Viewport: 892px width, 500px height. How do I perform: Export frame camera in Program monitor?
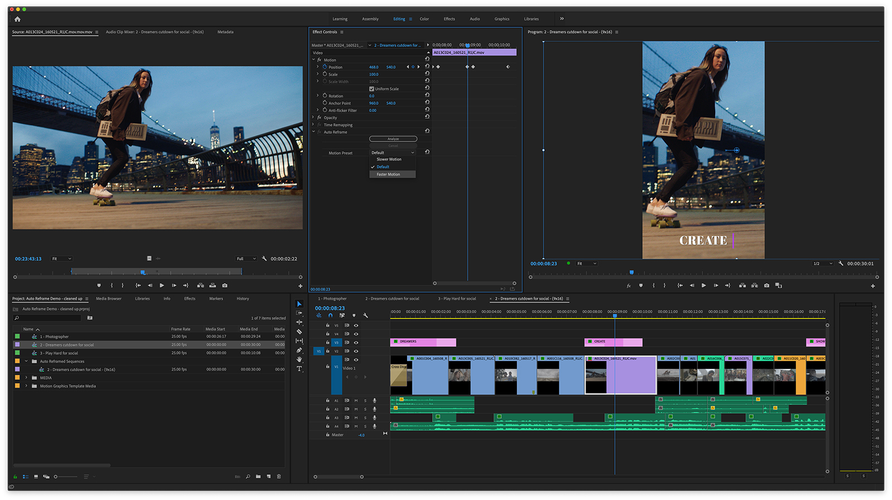coord(767,285)
